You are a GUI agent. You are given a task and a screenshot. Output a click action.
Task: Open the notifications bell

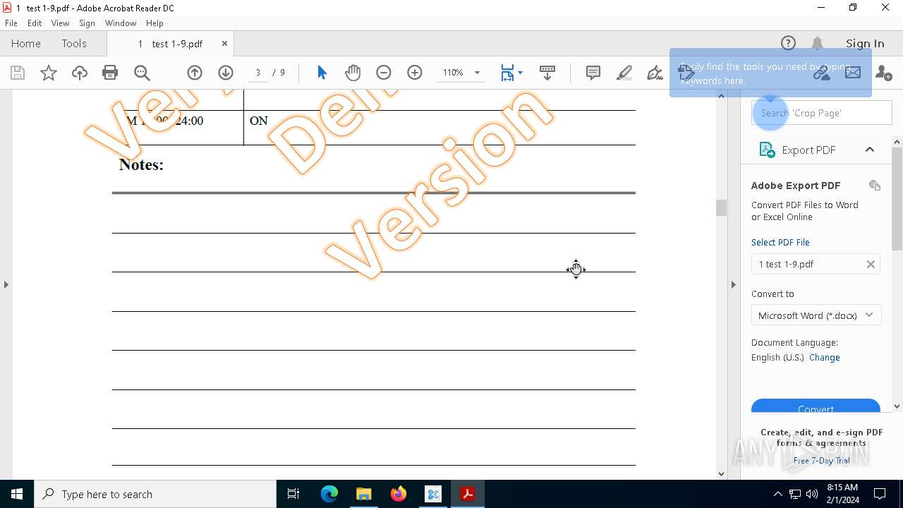click(x=817, y=44)
